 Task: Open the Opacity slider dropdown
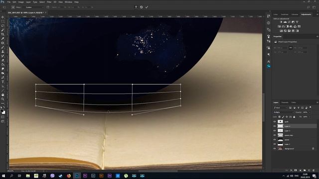click(310, 112)
